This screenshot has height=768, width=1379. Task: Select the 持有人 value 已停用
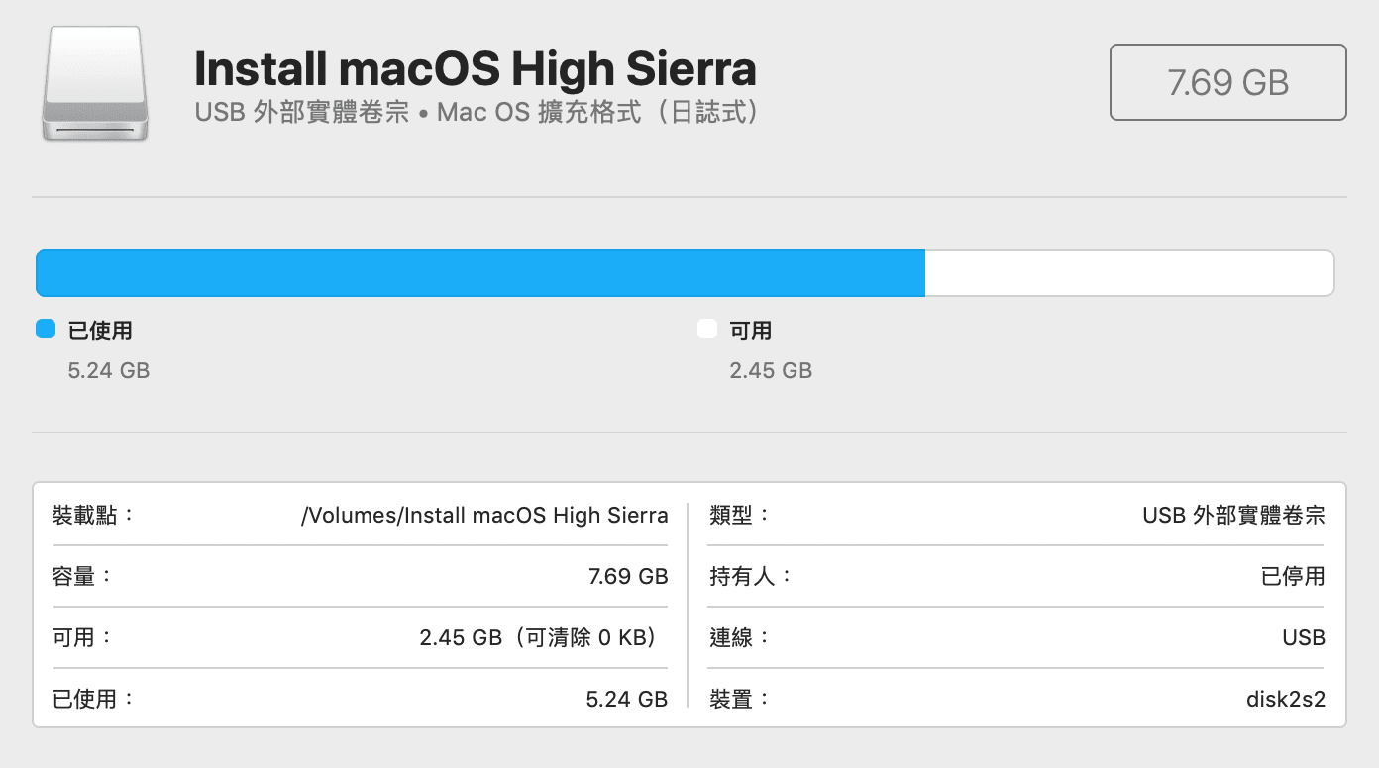coord(1293,576)
